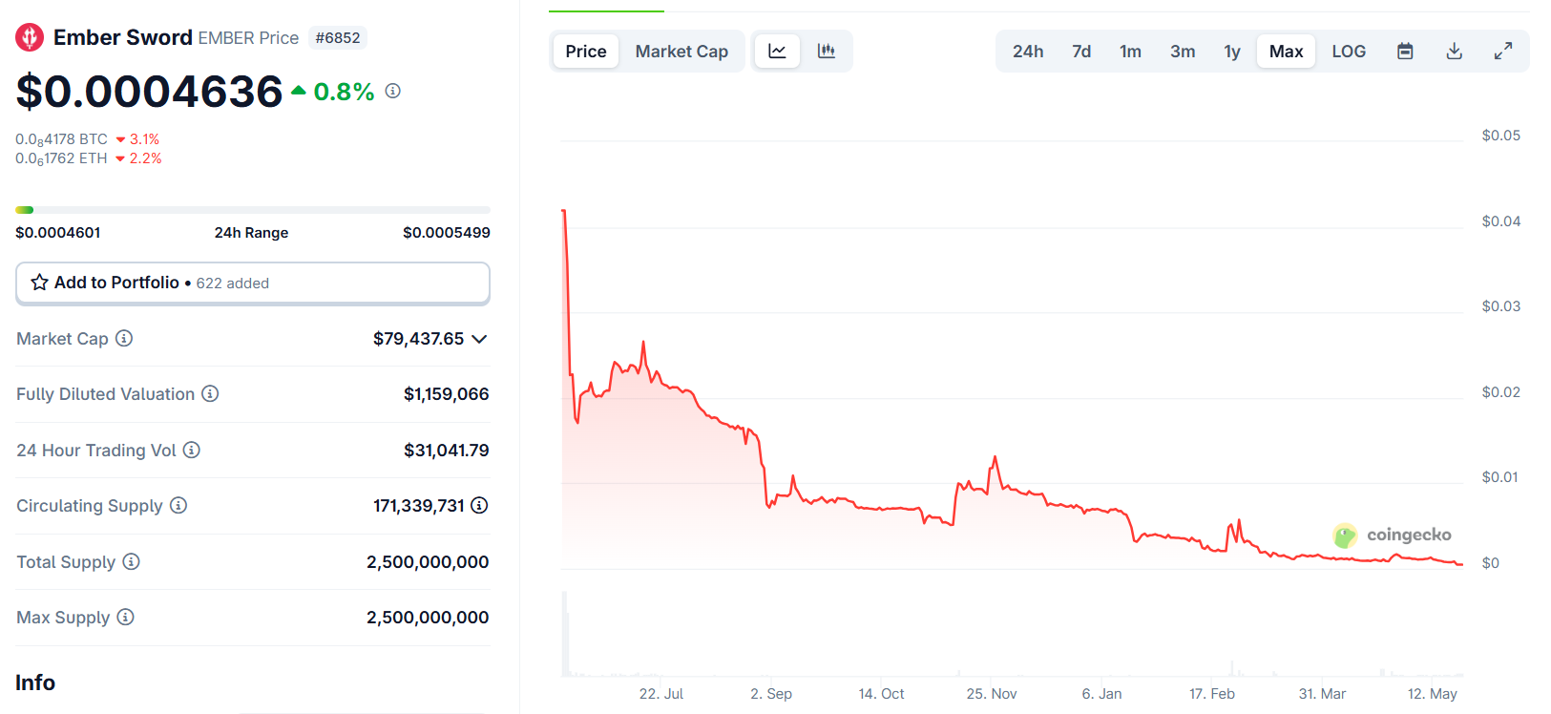1551x714 pixels.
Task: Click the $31,041.79 trading volume value
Action: point(446,451)
